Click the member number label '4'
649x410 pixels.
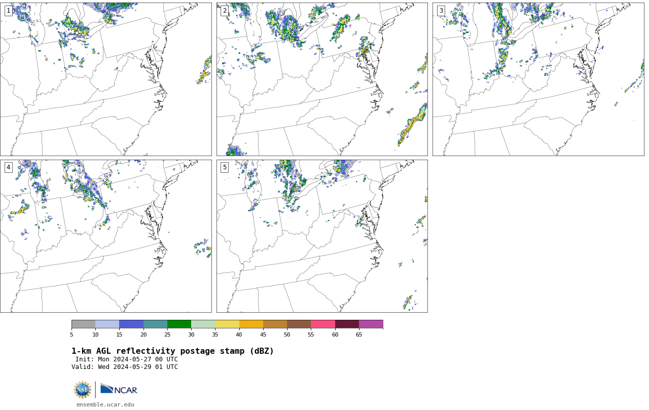pyautogui.click(x=8, y=167)
